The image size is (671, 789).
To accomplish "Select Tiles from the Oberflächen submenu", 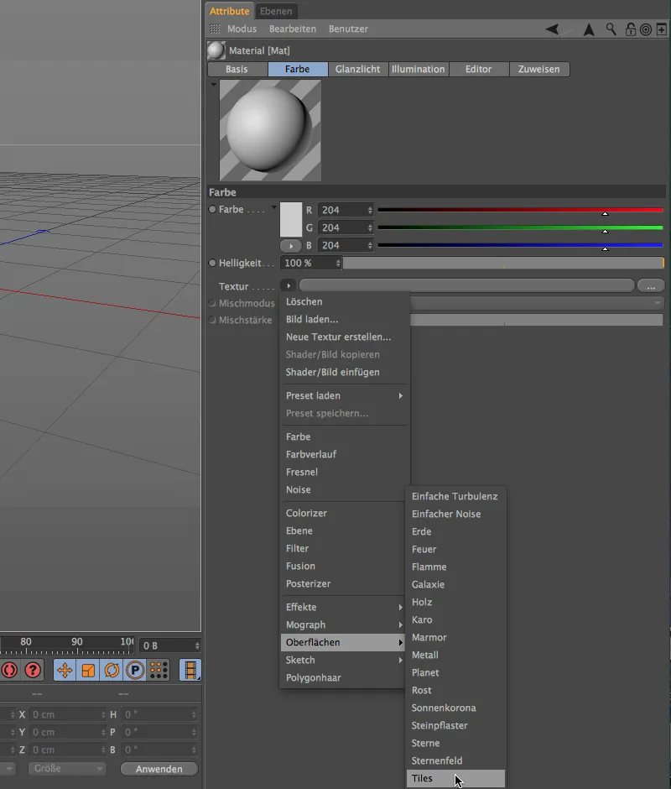I will pyautogui.click(x=455, y=778).
